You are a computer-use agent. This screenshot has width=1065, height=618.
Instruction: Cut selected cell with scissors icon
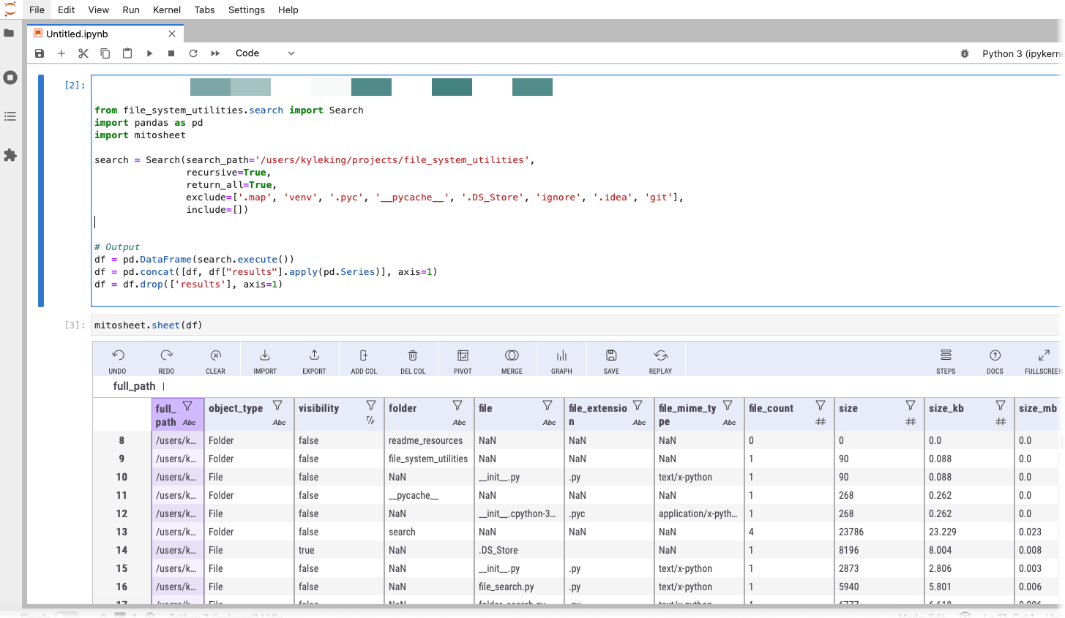point(83,53)
